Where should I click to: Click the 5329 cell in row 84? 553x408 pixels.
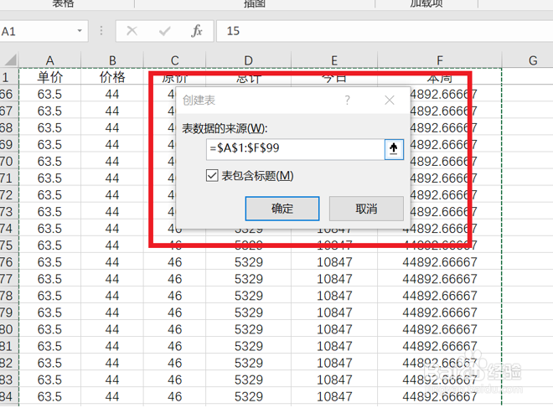click(248, 397)
